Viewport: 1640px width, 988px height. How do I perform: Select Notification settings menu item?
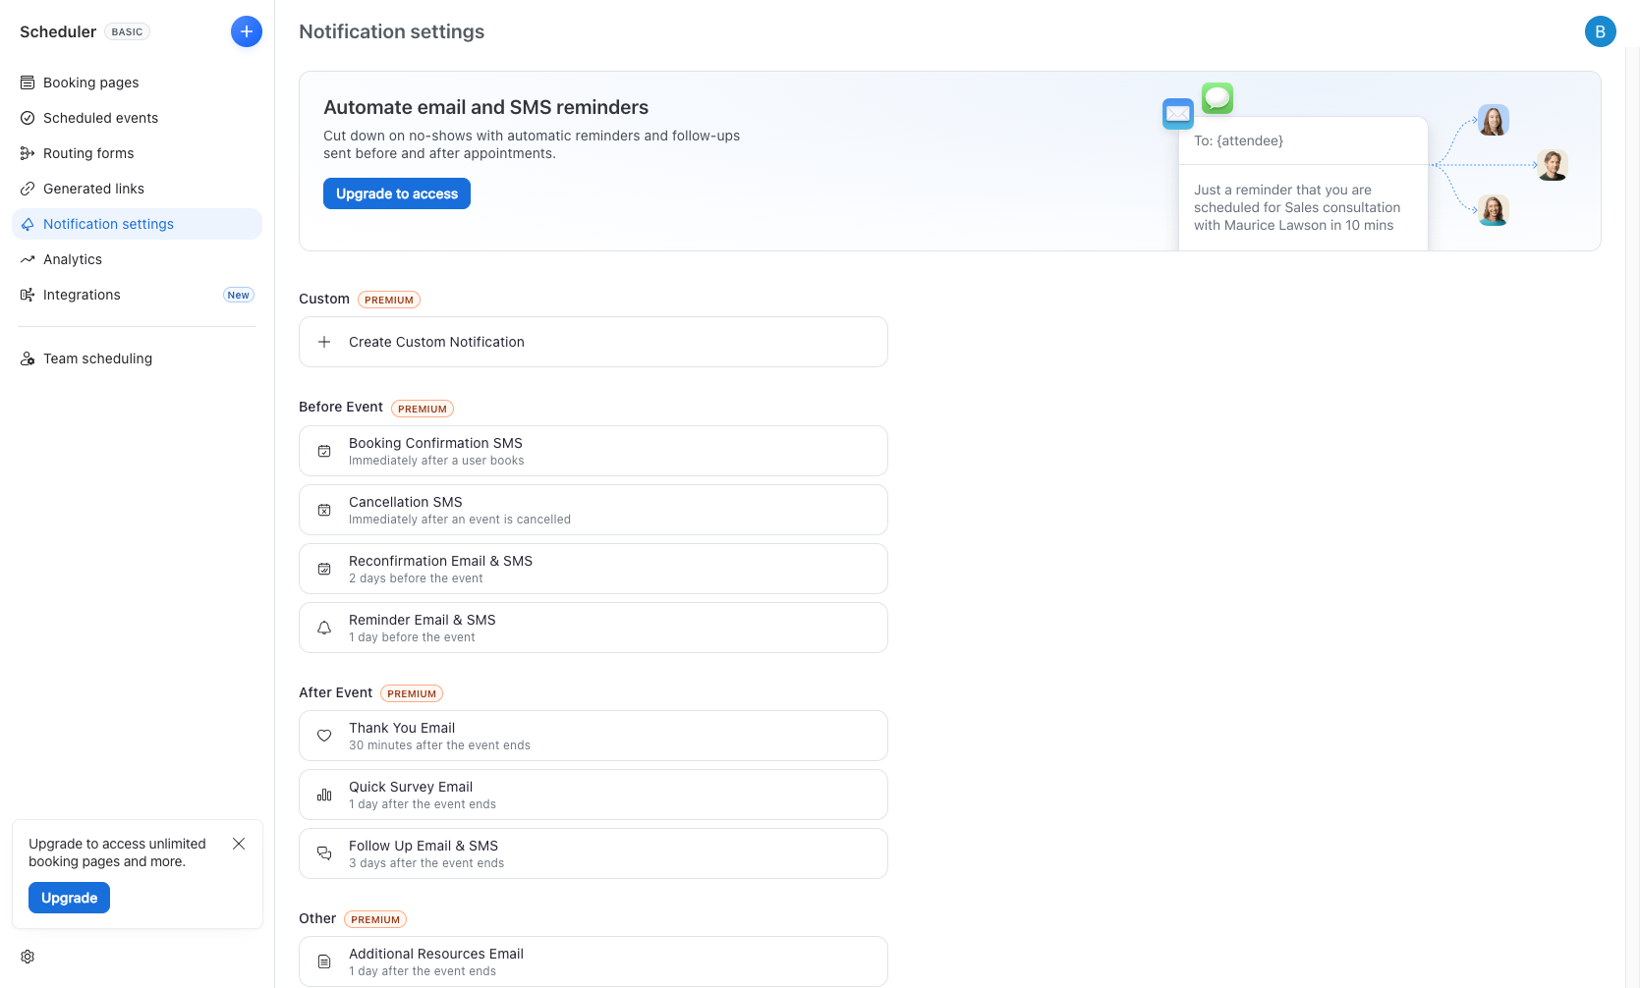tap(137, 224)
